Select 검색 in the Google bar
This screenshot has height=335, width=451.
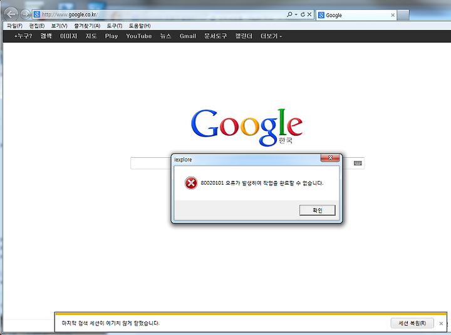(x=46, y=36)
